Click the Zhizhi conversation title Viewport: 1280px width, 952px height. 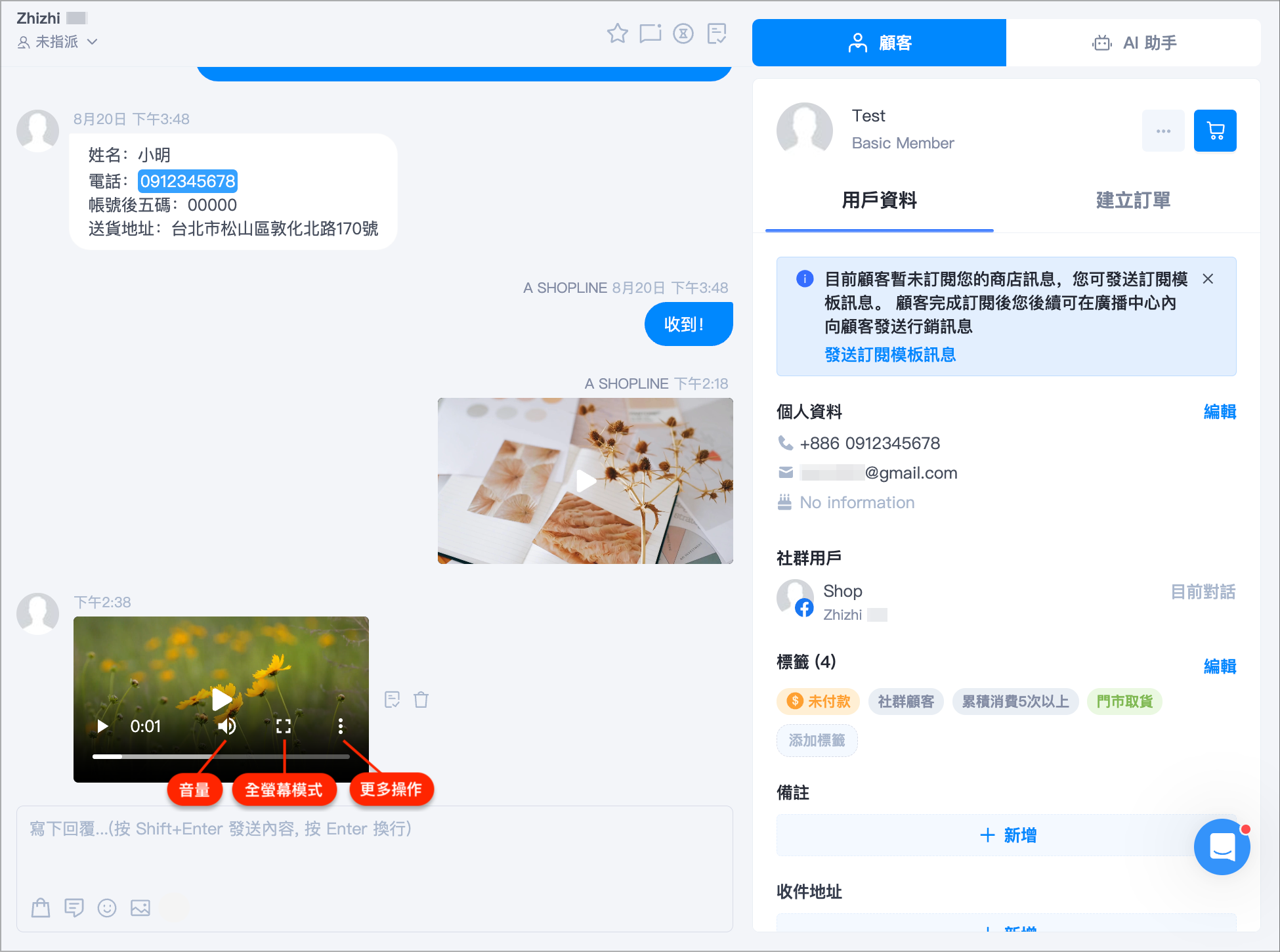coord(38,18)
